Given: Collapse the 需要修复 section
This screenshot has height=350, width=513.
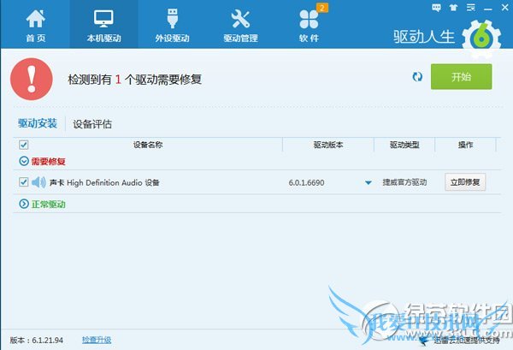Looking at the screenshot, I should (x=24, y=161).
